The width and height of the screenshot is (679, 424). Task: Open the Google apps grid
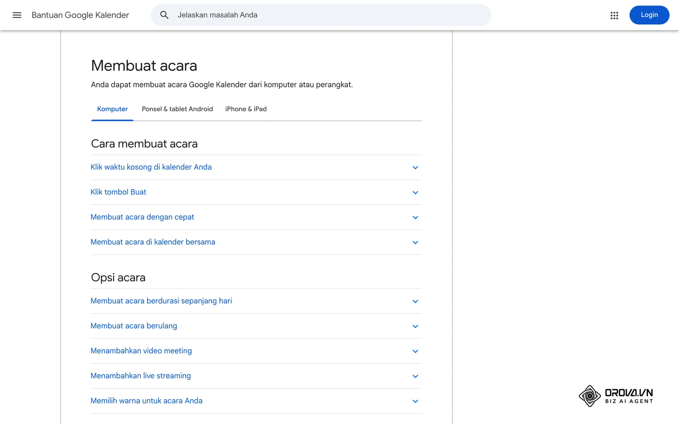tap(614, 15)
